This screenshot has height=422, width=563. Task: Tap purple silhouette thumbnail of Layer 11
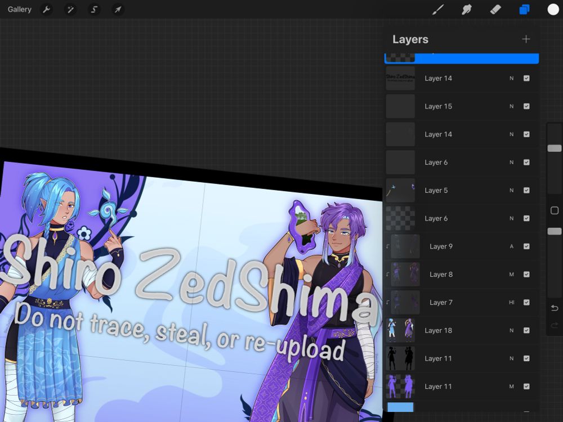pyautogui.click(x=400, y=386)
